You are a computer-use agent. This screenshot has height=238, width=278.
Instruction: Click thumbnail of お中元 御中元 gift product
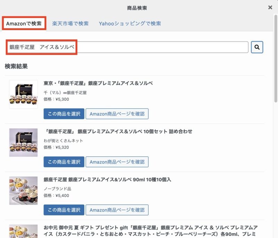23,231
